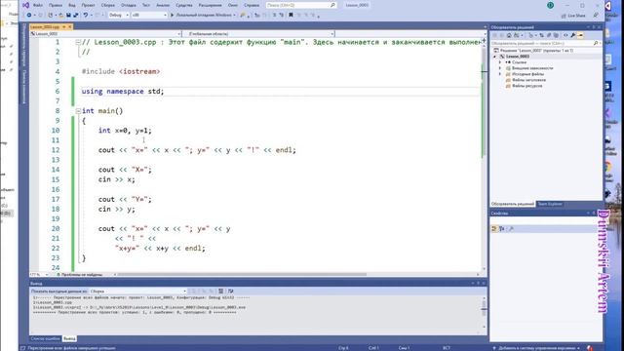The width and height of the screenshot is (624, 351).
Task: Click the Save All toolbar icon
Action: click(x=76, y=16)
